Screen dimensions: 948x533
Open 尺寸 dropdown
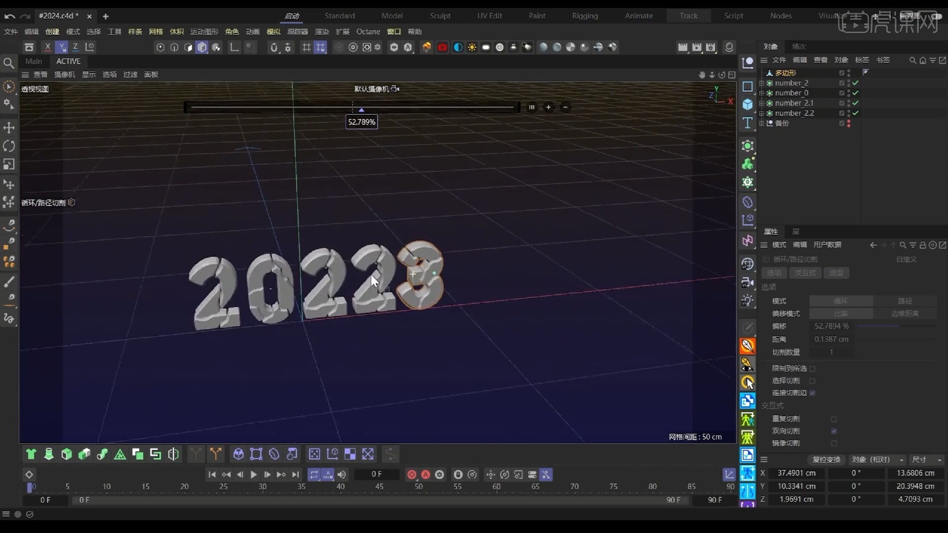pos(926,459)
